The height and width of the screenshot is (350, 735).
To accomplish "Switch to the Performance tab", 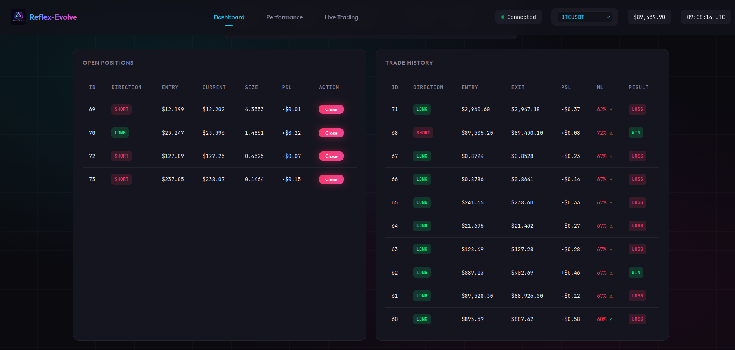I will [x=284, y=17].
